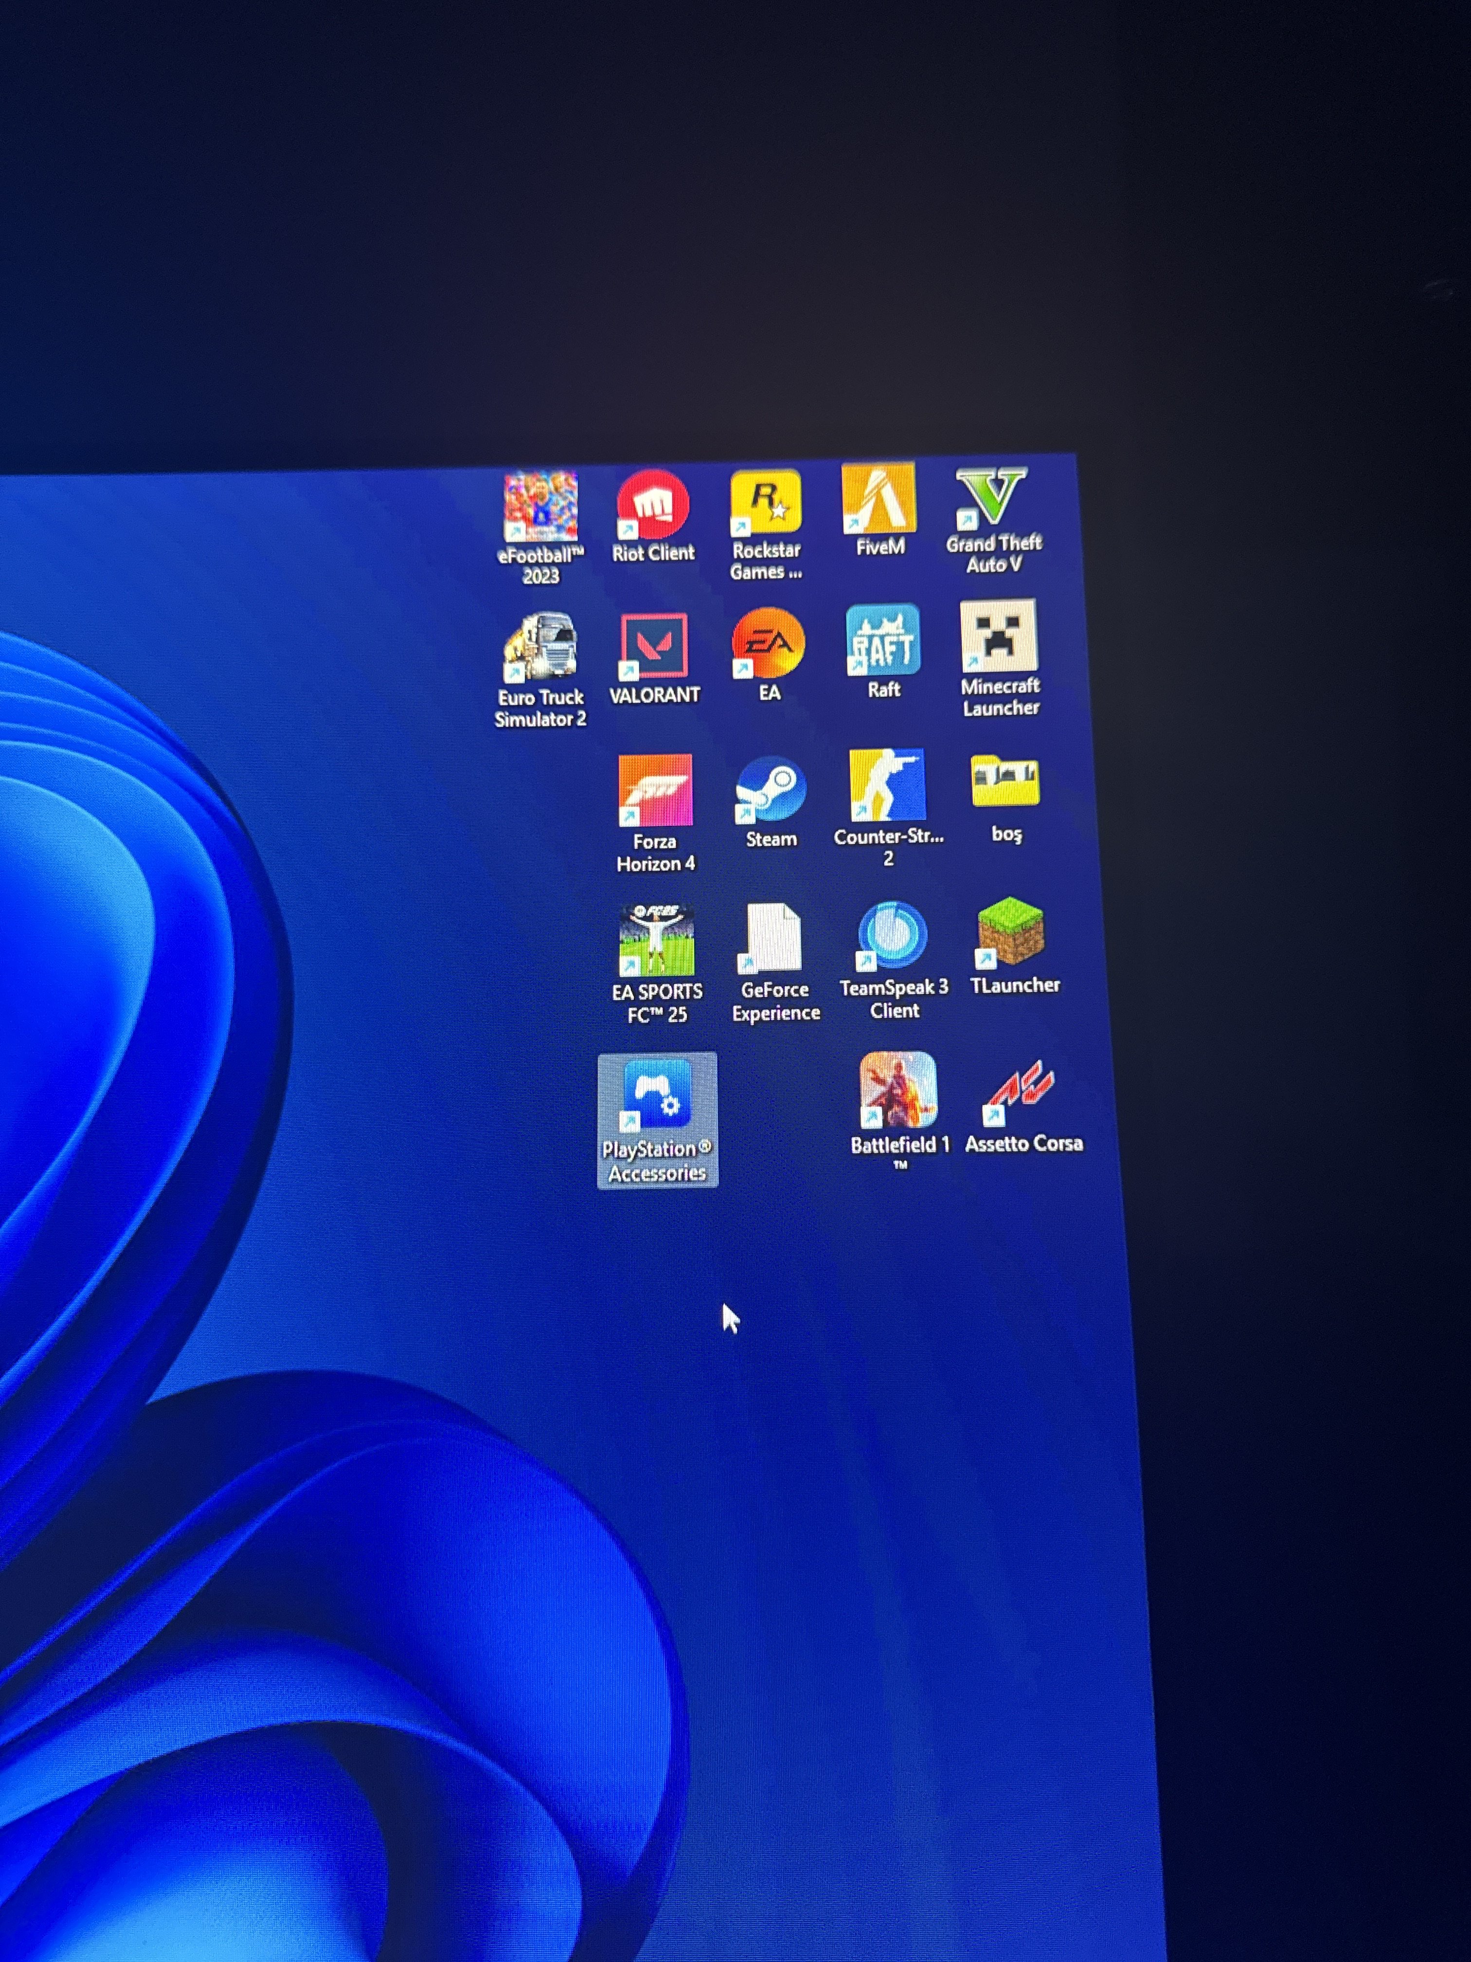The image size is (1471, 1962).
Task: Click the GeForce Experience shortcut
Action: [773, 938]
